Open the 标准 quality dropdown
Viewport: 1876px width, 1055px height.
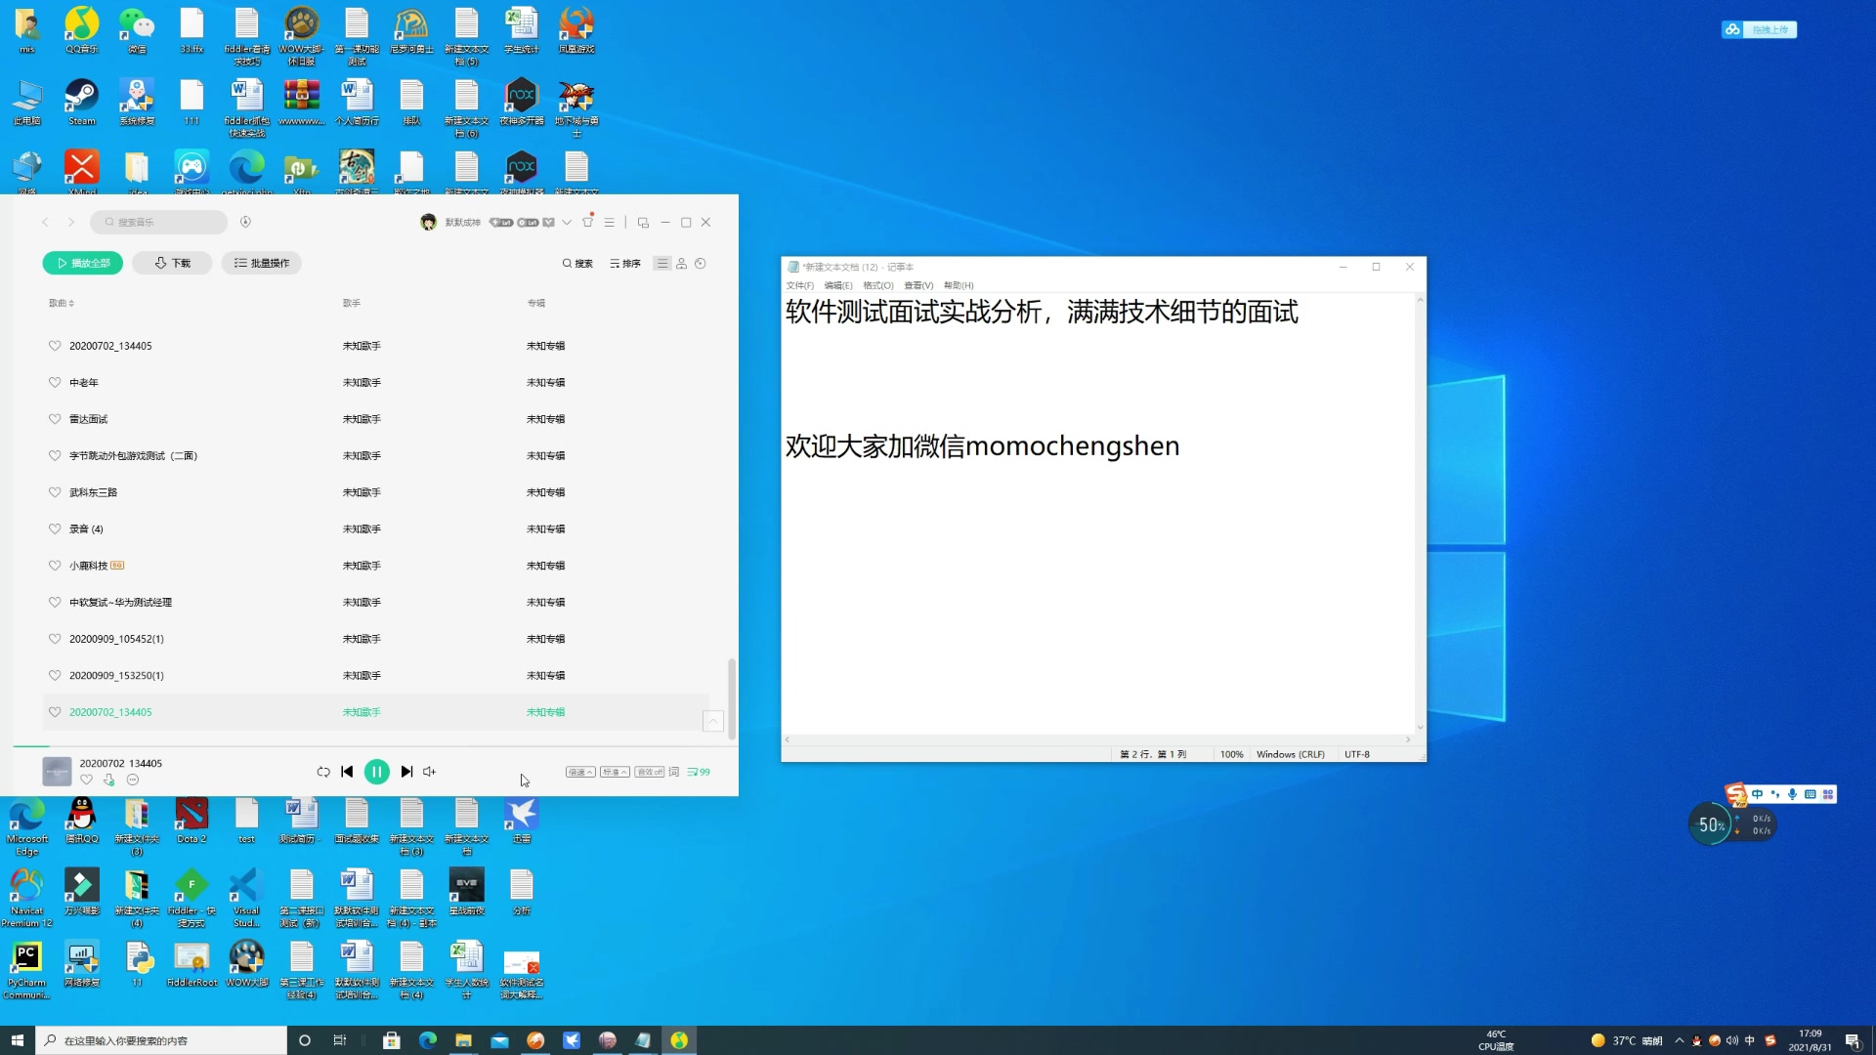(x=615, y=772)
